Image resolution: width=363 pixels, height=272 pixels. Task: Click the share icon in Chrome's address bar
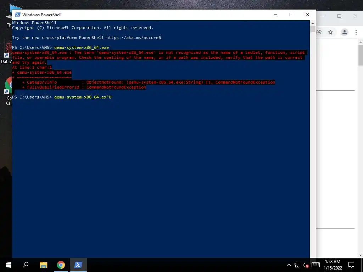tap(319, 32)
